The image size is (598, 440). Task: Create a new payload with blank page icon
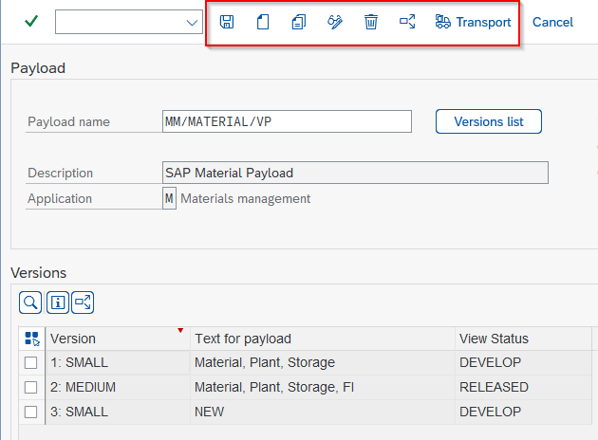pos(263,22)
